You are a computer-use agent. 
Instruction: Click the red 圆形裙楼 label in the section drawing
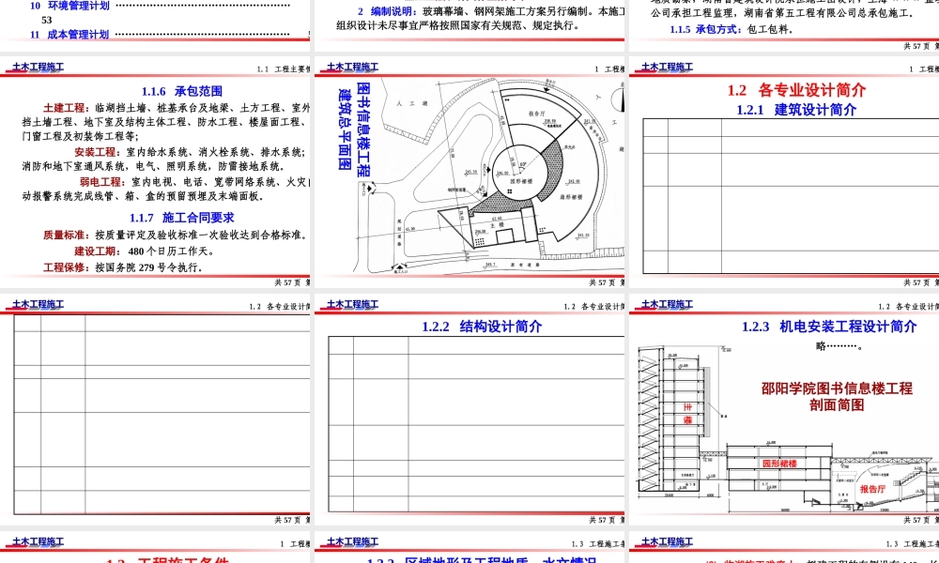click(779, 464)
